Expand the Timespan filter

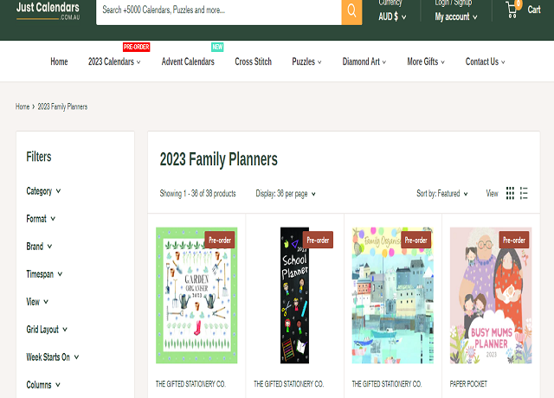[x=44, y=274]
